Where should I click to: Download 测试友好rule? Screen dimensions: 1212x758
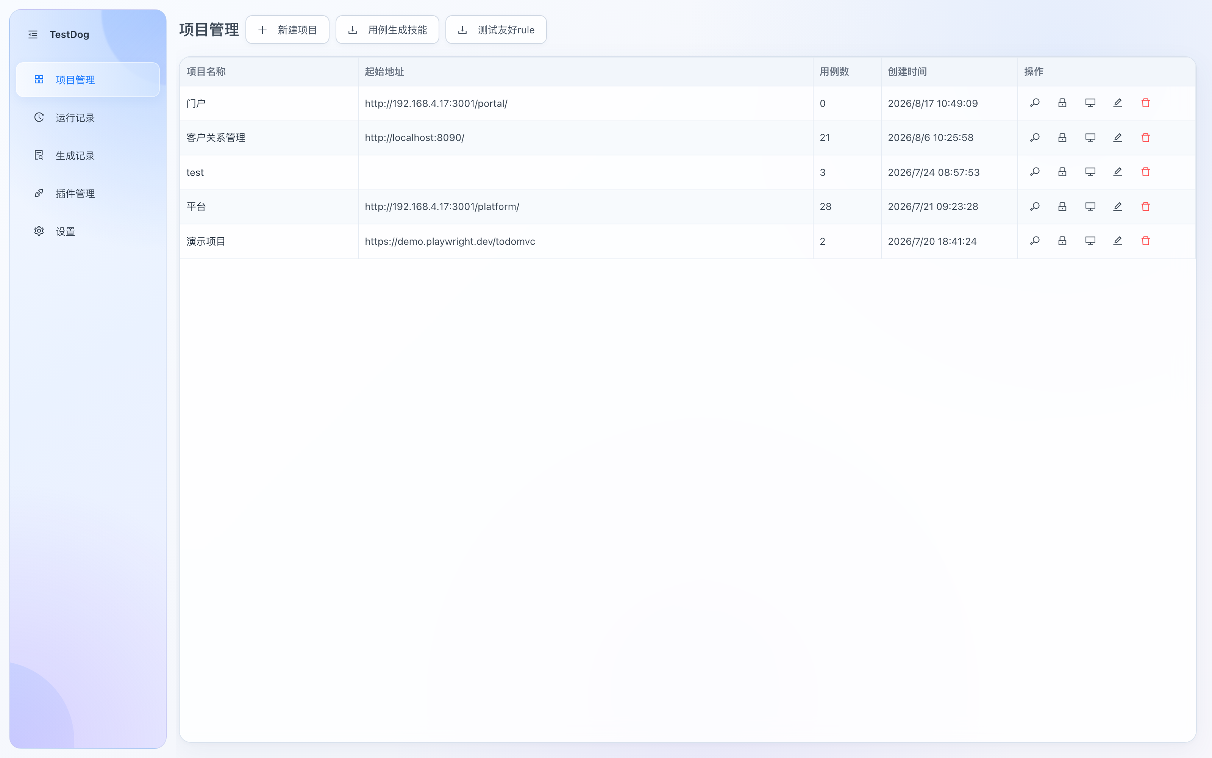pos(496,30)
